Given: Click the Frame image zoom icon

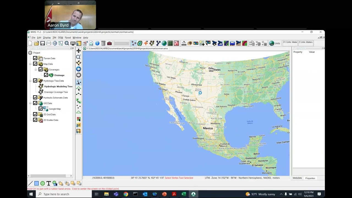Looking at the screenshot, I should (x=67, y=43).
